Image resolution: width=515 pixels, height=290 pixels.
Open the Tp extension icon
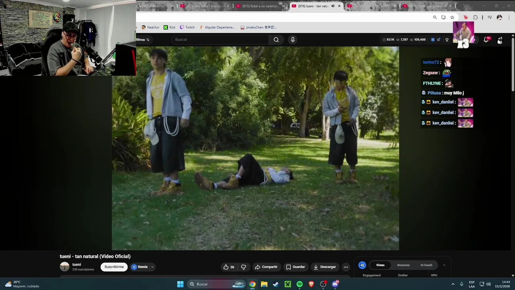pos(466,17)
